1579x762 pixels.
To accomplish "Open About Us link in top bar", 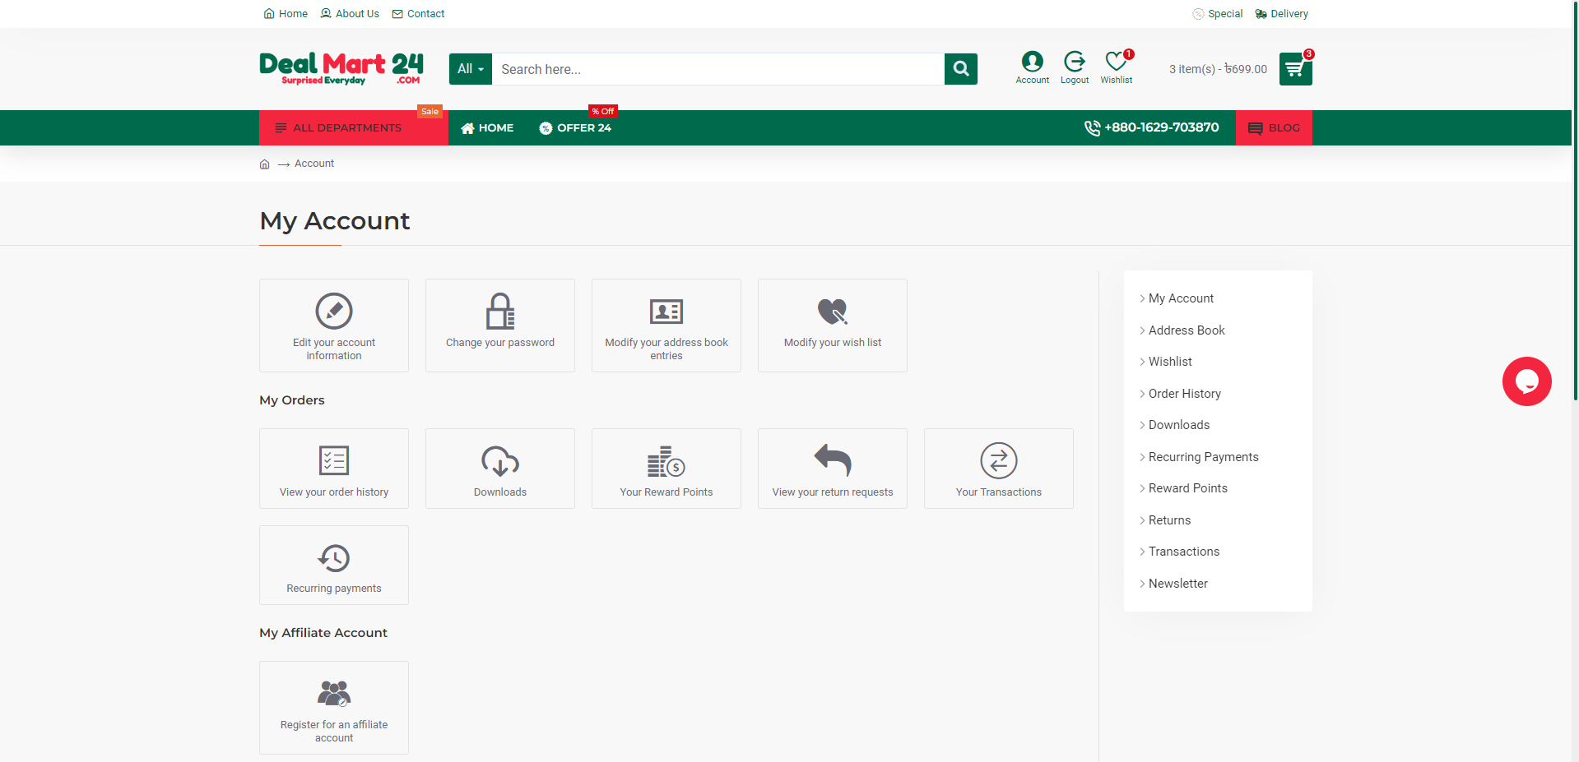I will 350,14.
